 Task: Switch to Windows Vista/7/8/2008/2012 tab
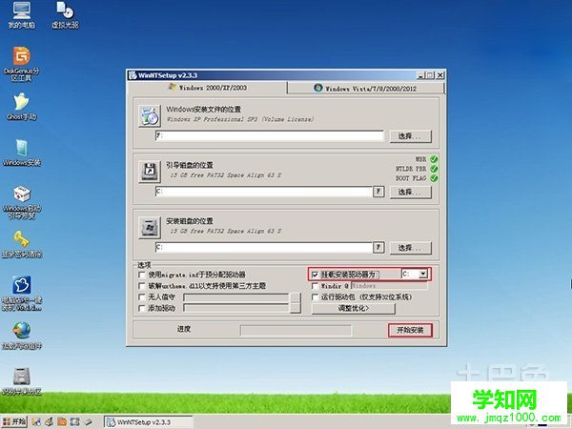click(x=365, y=89)
